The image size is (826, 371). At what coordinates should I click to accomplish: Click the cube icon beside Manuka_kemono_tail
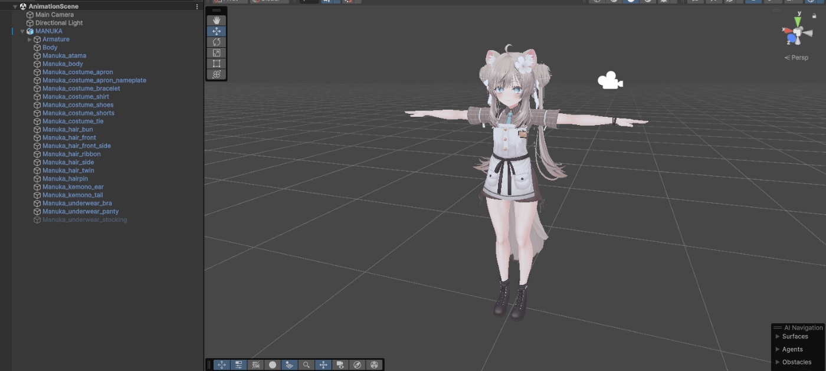click(37, 195)
